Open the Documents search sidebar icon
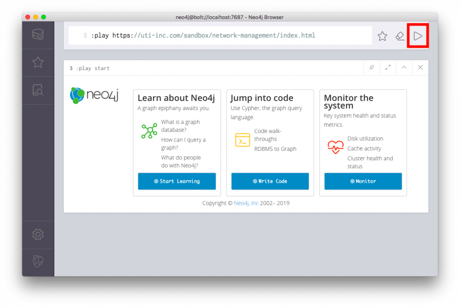The width and height of the screenshot is (460, 308). click(38, 90)
